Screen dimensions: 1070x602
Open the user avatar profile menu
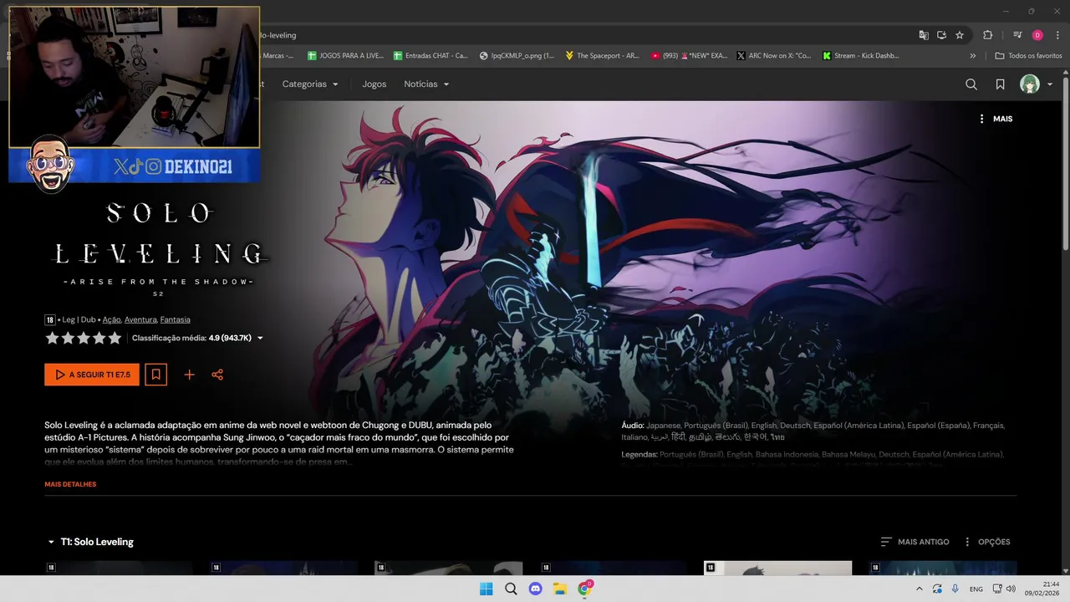[x=1030, y=84]
